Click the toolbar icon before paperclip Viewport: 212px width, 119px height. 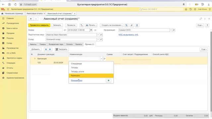tap(126, 25)
